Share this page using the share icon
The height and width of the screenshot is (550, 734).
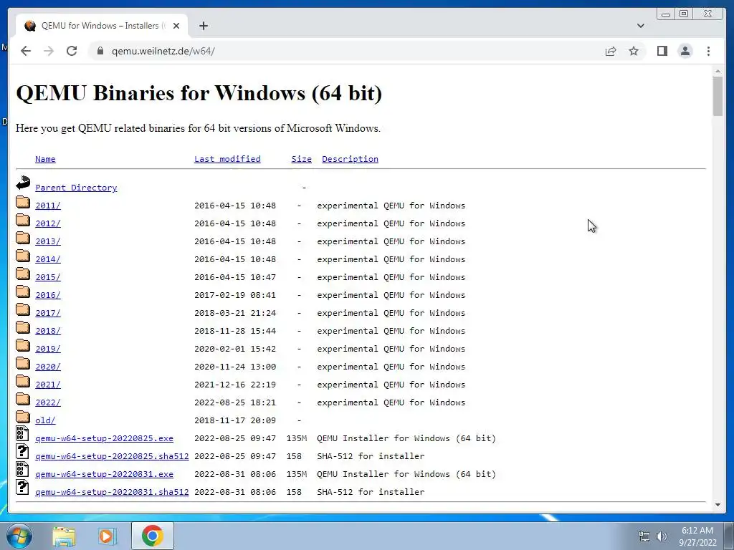click(x=611, y=51)
